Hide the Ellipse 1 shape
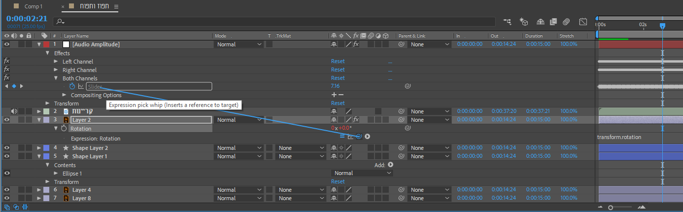 [7, 174]
